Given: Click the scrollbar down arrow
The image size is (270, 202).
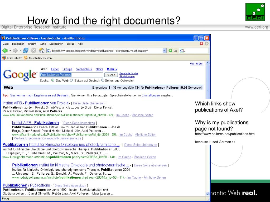Looking at the screenshot, I should coord(208,194).
